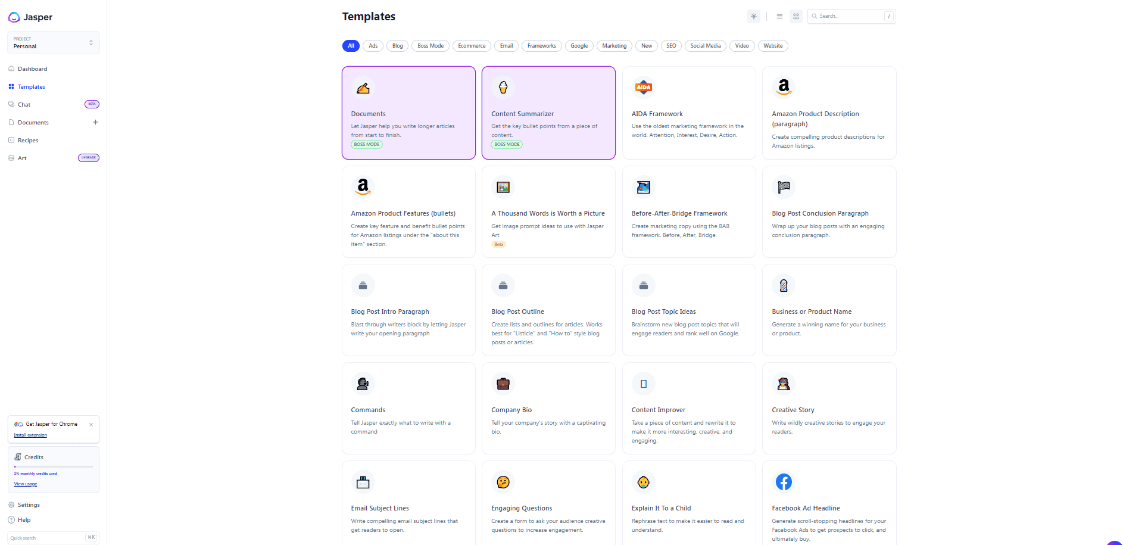Focus the Quick search field
Screen dimensions: 1123x545
54,538
